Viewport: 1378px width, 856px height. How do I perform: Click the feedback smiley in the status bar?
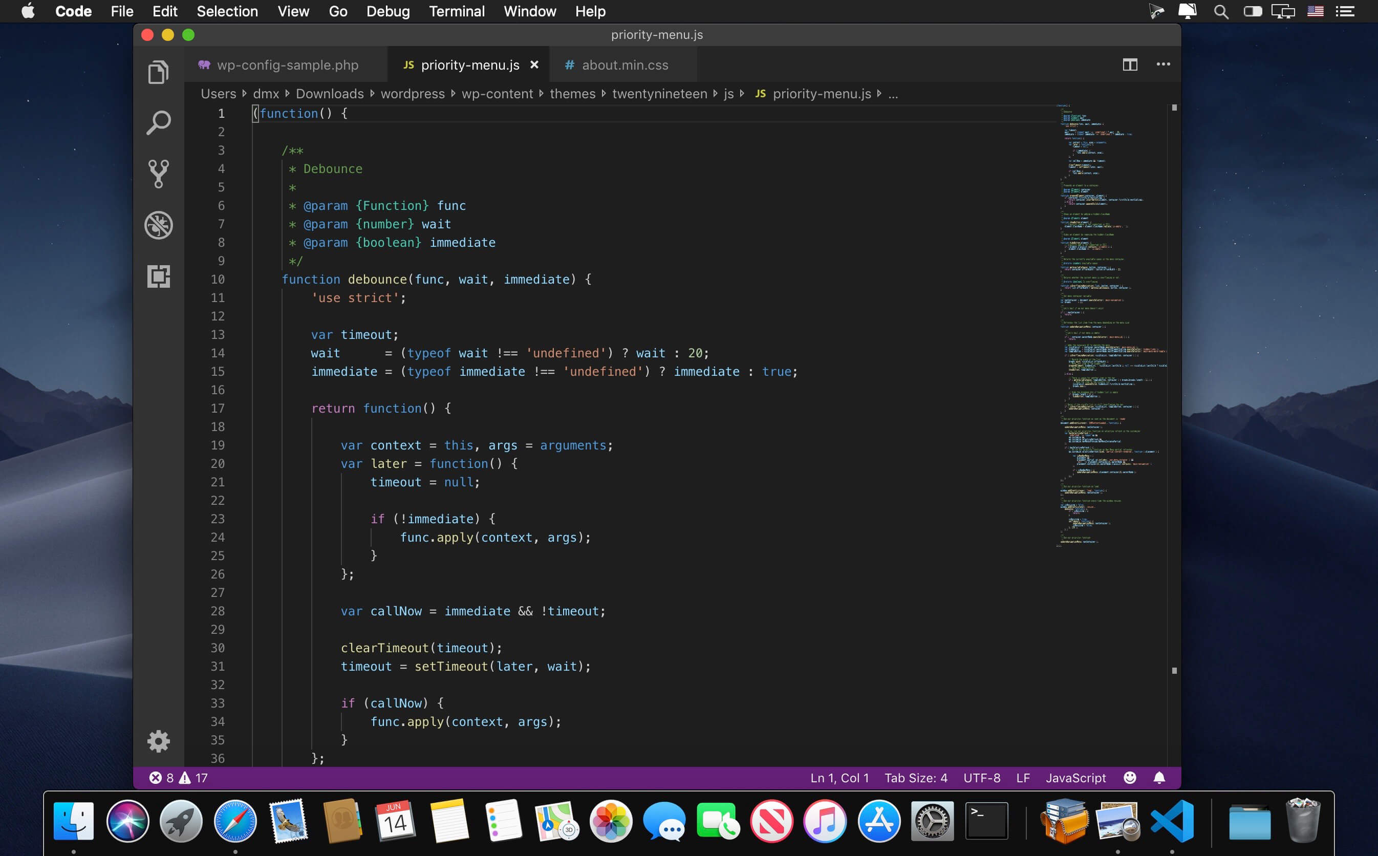point(1130,778)
